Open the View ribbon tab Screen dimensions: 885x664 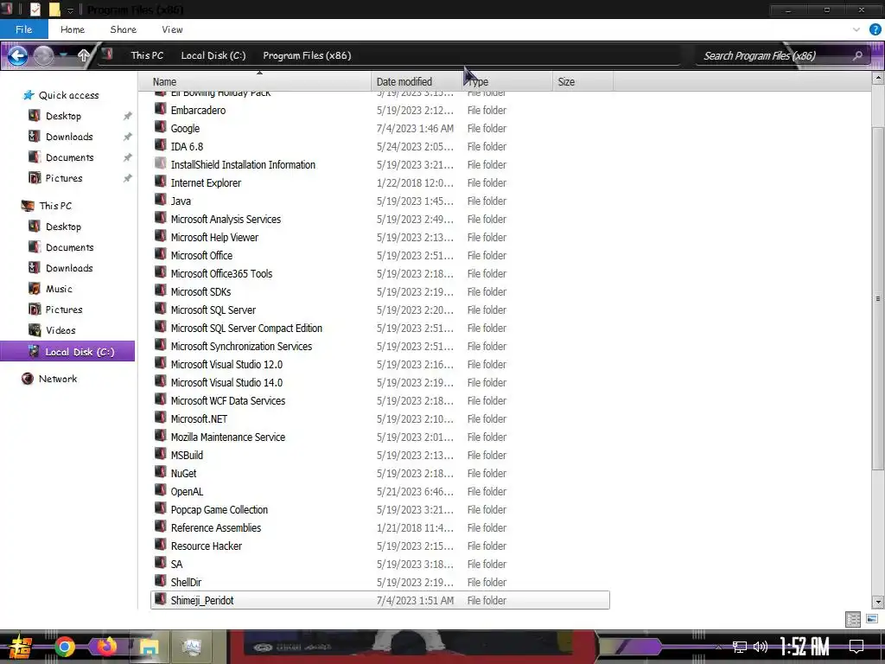pyautogui.click(x=172, y=29)
